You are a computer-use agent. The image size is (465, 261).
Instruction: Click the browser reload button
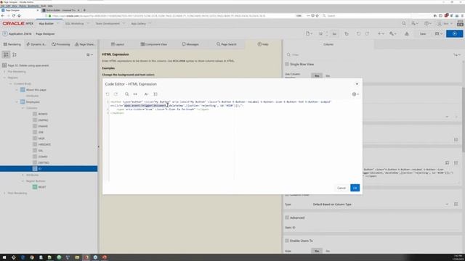point(14,16)
